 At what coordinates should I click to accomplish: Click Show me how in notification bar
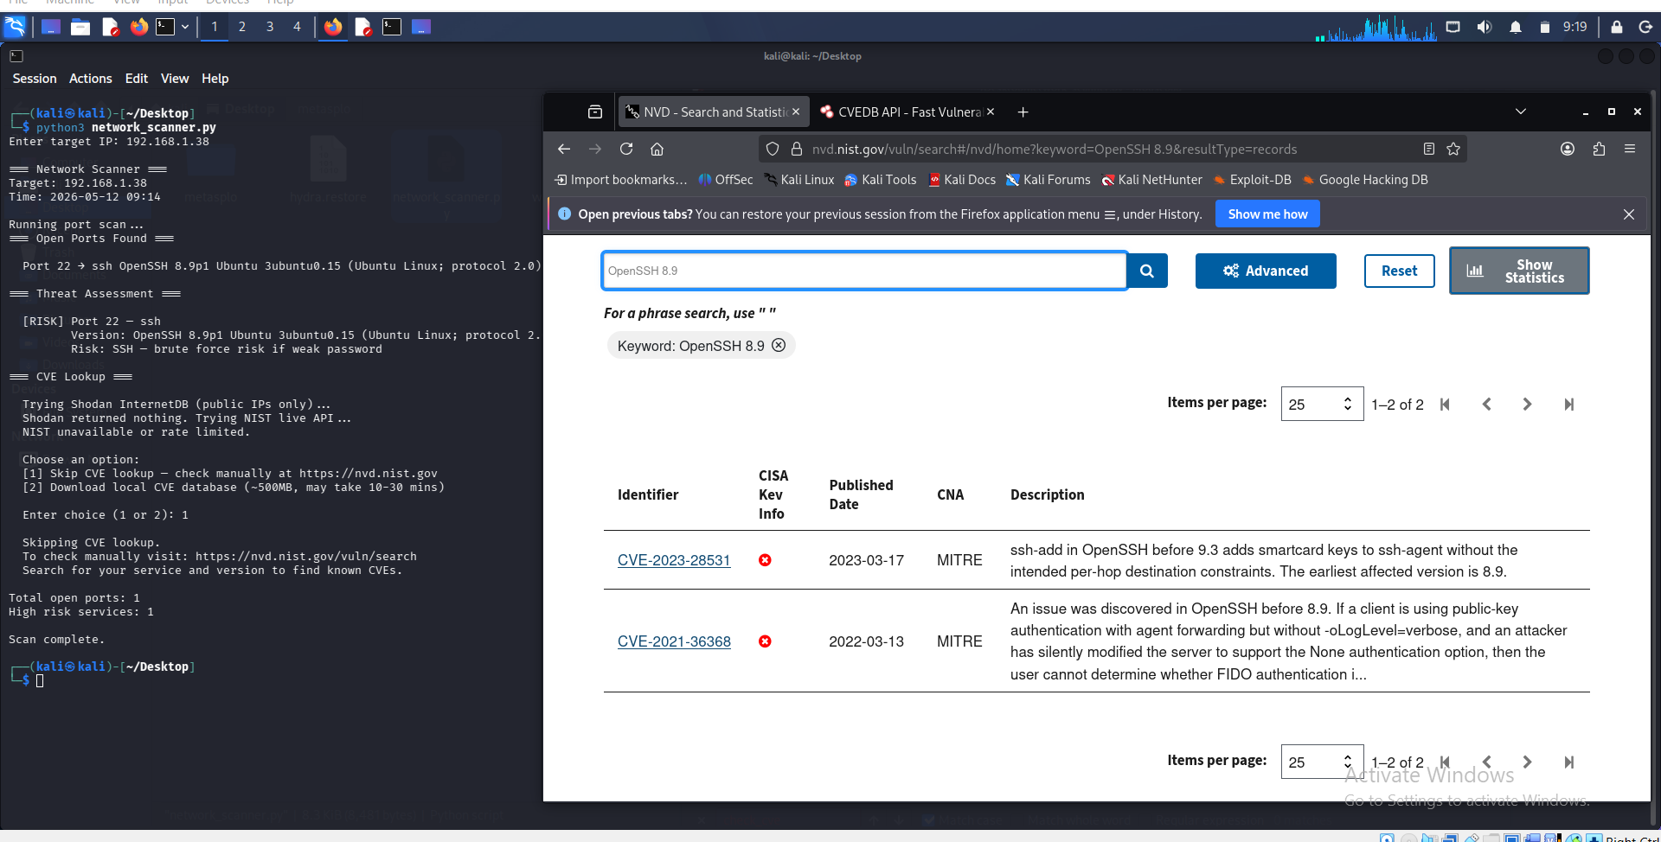click(1267, 214)
